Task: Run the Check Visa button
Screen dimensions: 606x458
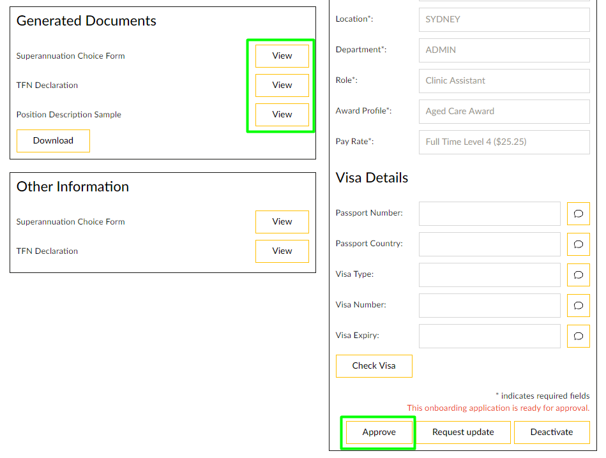Action: 374,366
